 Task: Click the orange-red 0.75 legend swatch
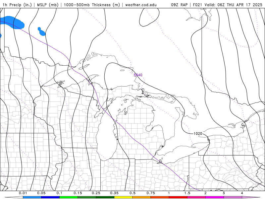160,197
